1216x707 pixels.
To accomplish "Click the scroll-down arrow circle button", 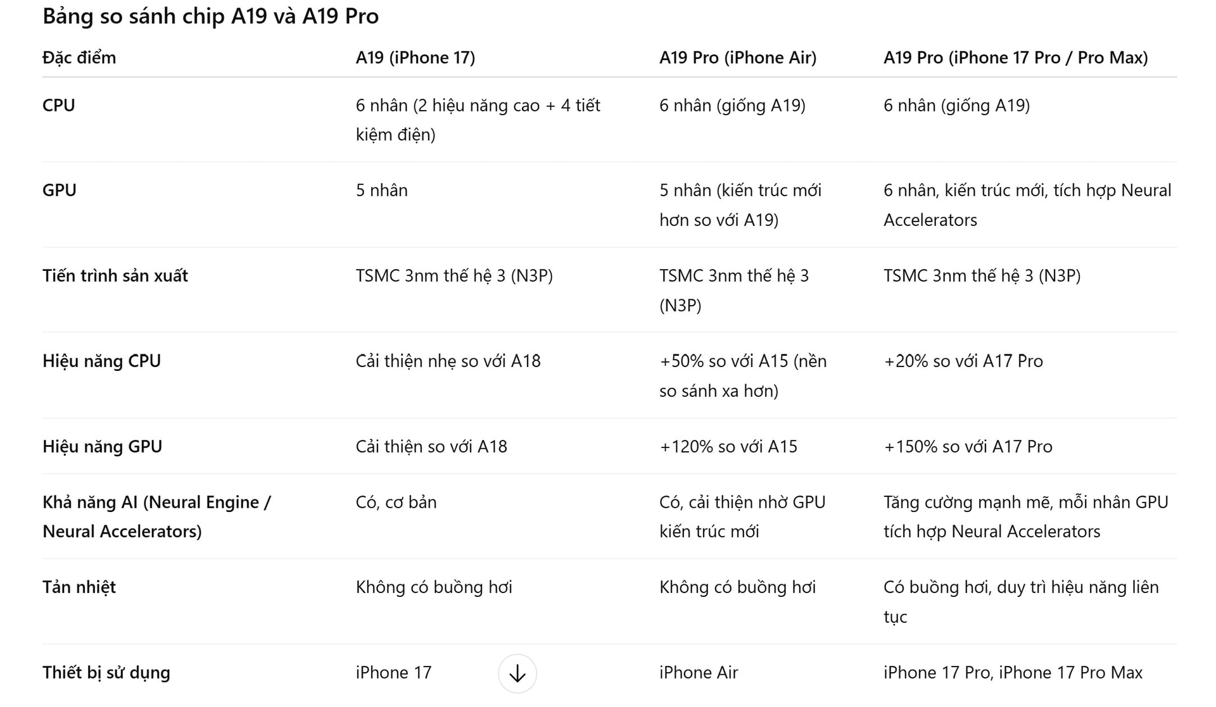I will click(517, 673).
